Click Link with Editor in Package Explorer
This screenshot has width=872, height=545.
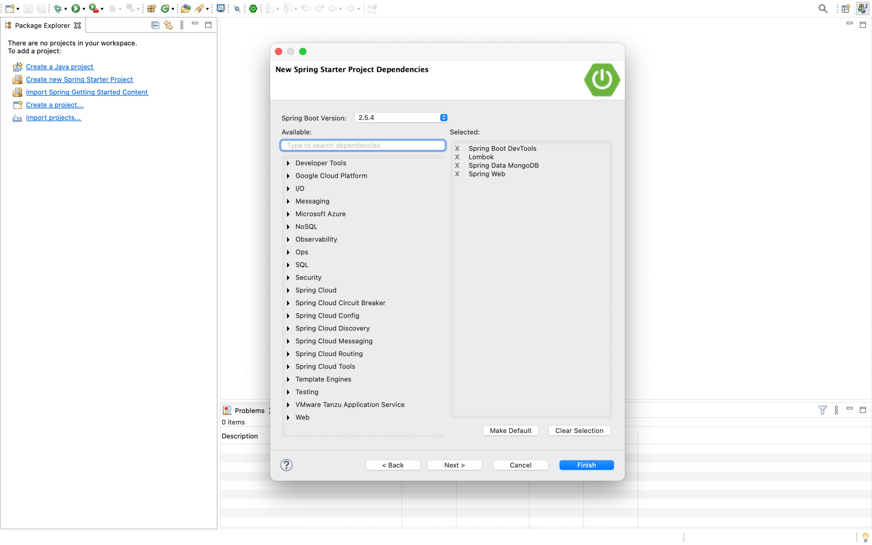coord(168,25)
